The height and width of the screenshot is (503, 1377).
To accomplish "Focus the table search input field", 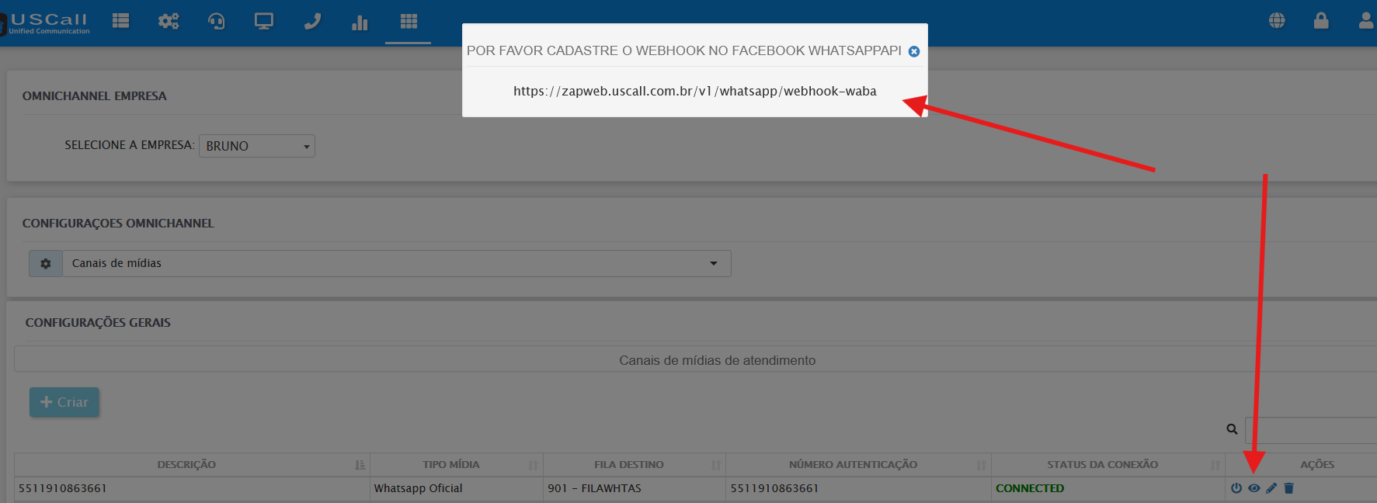I will (1311, 429).
